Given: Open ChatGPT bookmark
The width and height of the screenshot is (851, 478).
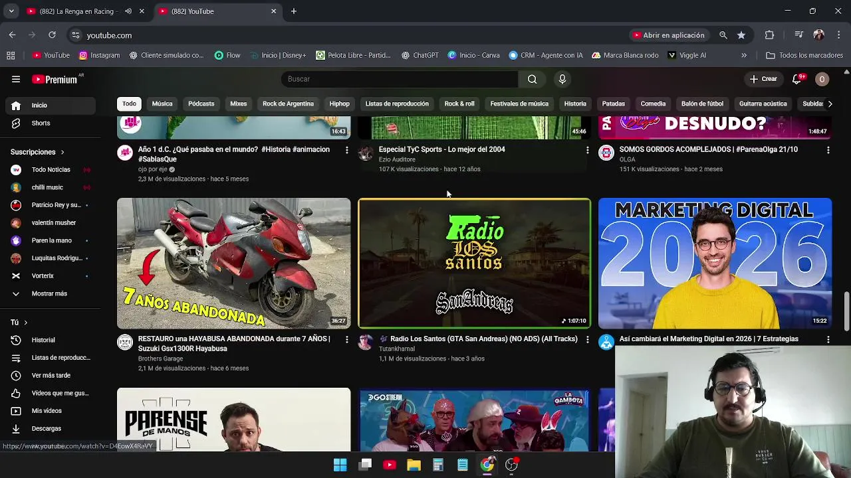Looking at the screenshot, I should pyautogui.click(x=420, y=55).
